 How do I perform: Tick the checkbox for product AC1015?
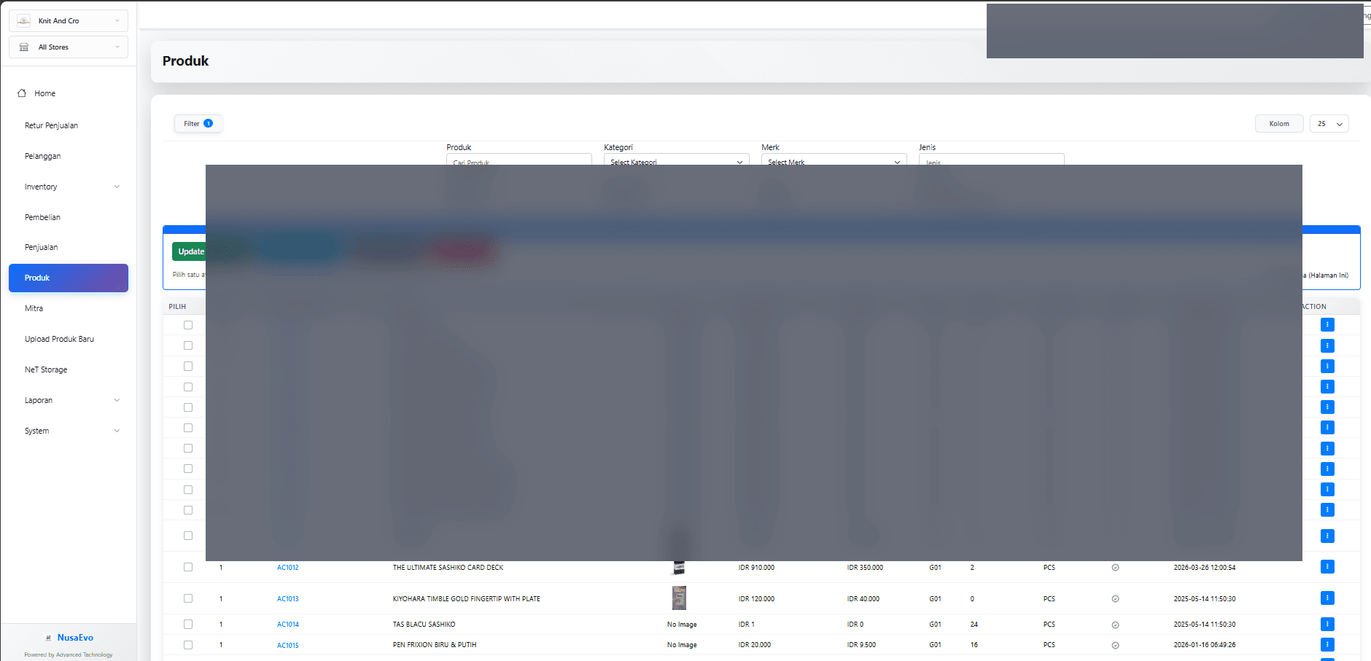tap(188, 645)
